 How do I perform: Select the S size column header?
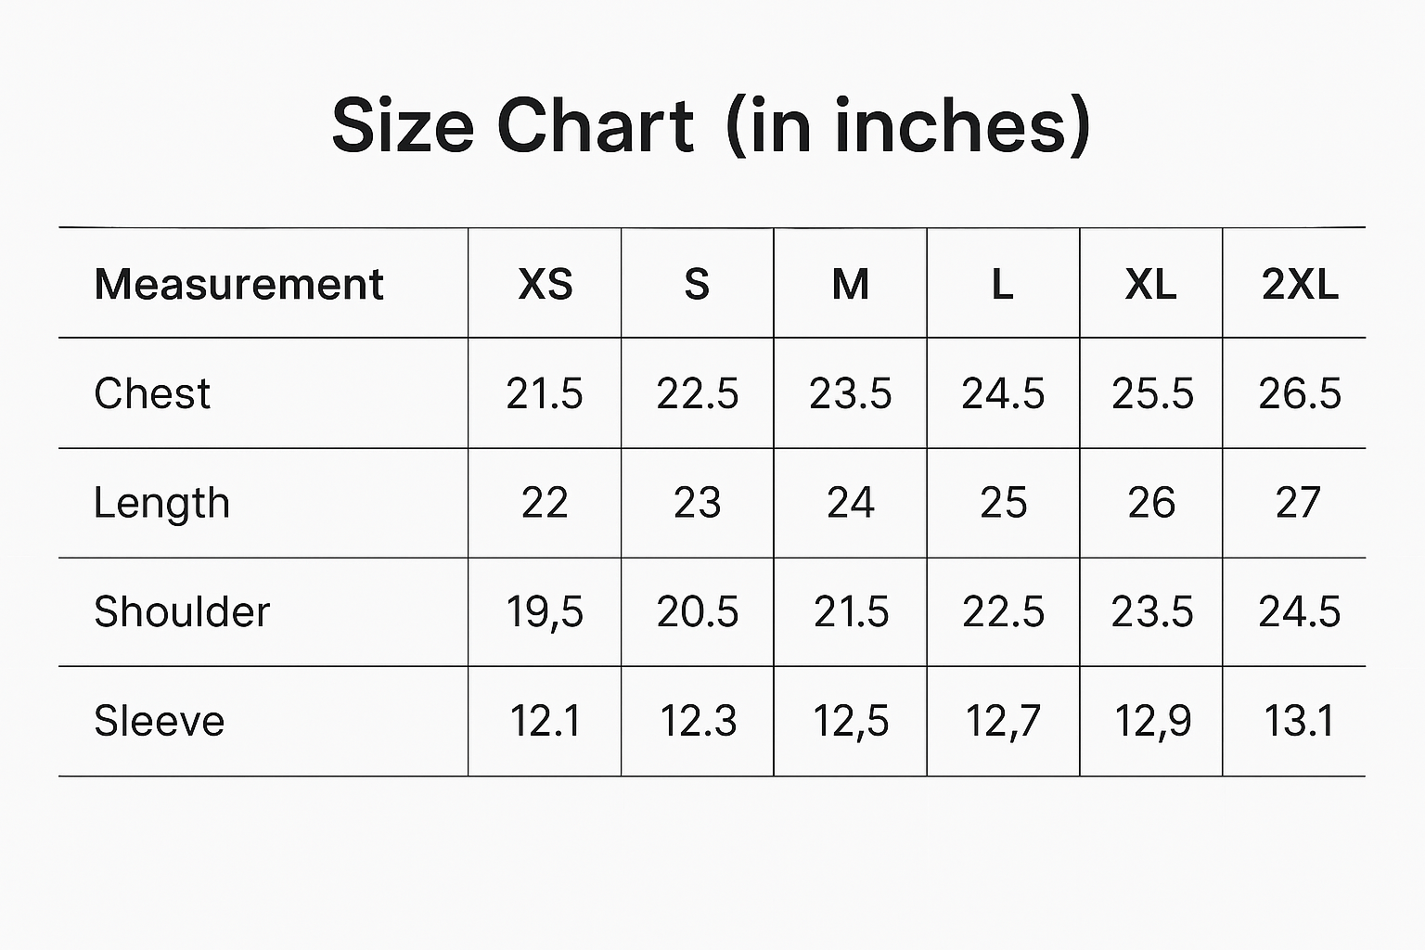click(697, 284)
